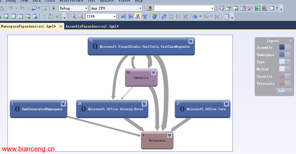The image size is (296, 154).
Task: Click the document with blue info badge icon
Action: 35,17
